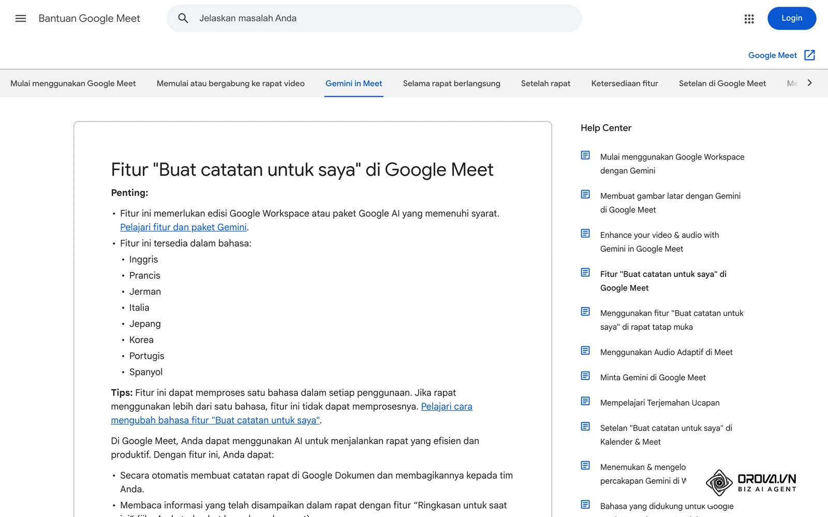Switch to Setelan di Google Meet tab
The height and width of the screenshot is (517, 828).
(x=722, y=83)
